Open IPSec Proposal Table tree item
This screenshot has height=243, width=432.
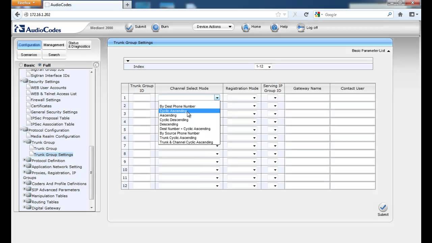pos(50,118)
